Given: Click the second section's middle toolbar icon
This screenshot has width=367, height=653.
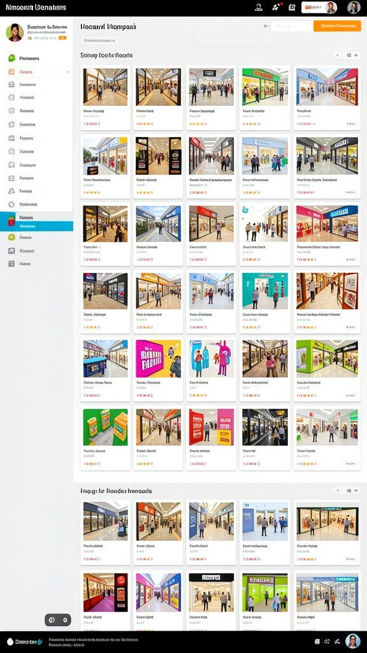Looking at the screenshot, I should [349, 490].
